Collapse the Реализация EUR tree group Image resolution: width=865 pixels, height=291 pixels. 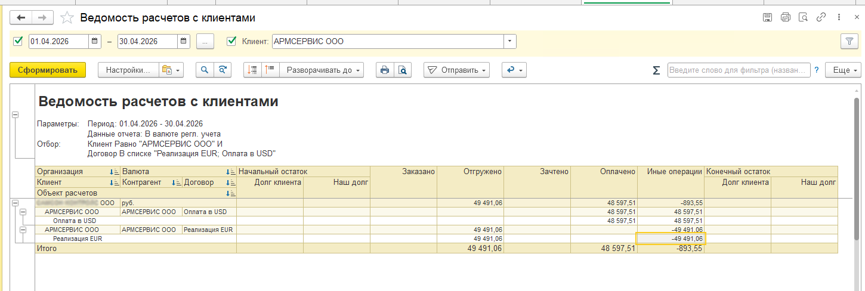23,229
